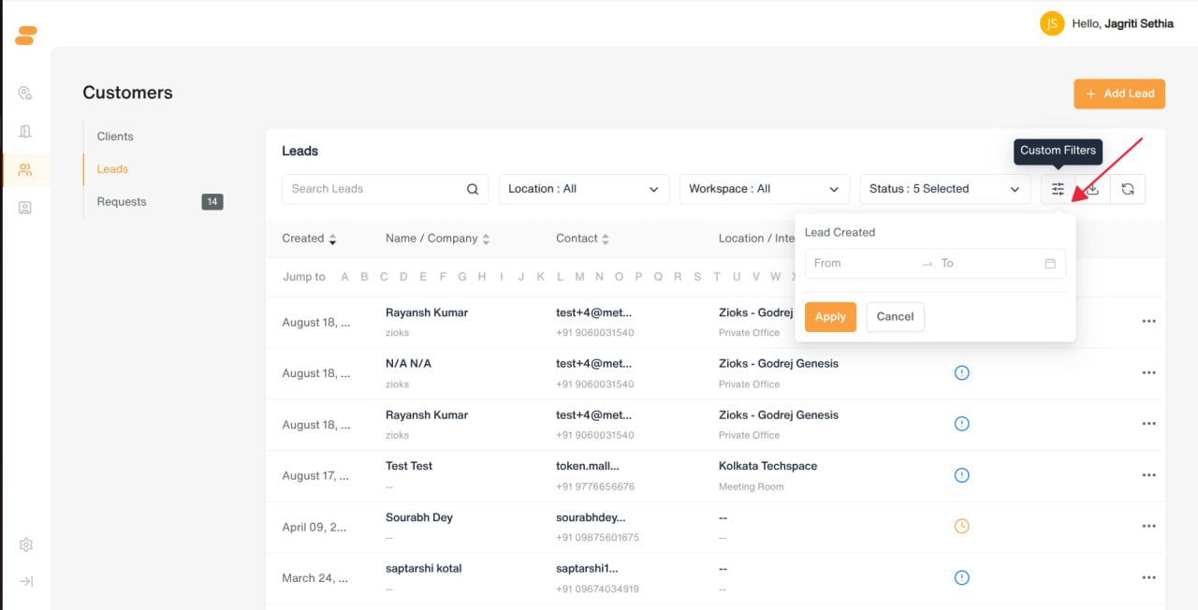Click Sourabh Dey's orange clock status icon
The height and width of the screenshot is (610, 1198).
tap(961, 526)
